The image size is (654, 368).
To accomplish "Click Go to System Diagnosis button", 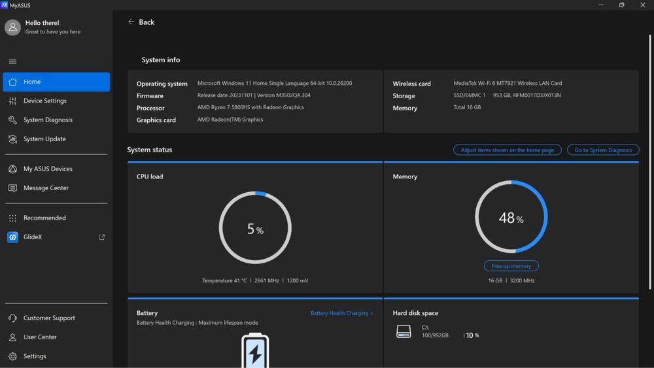I will (x=603, y=150).
